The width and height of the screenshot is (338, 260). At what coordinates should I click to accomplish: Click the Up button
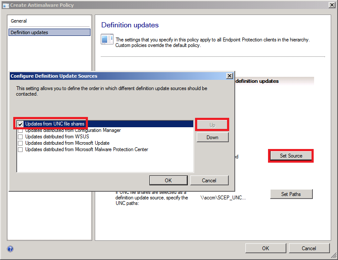[213, 125]
